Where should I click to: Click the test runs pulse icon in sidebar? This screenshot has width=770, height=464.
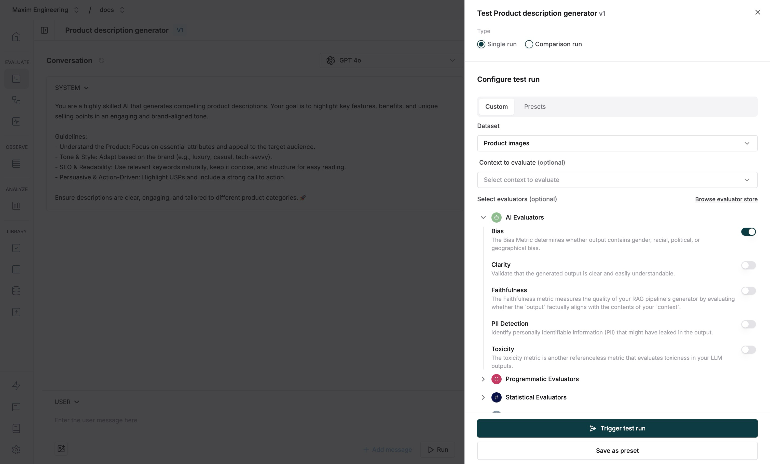[16, 122]
